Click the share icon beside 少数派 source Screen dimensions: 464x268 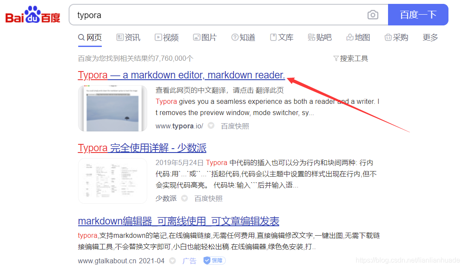[x=184, y=198]
